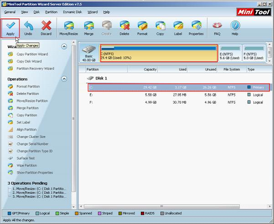Select pending operation 3 Move/Resize

click(39, 197)
